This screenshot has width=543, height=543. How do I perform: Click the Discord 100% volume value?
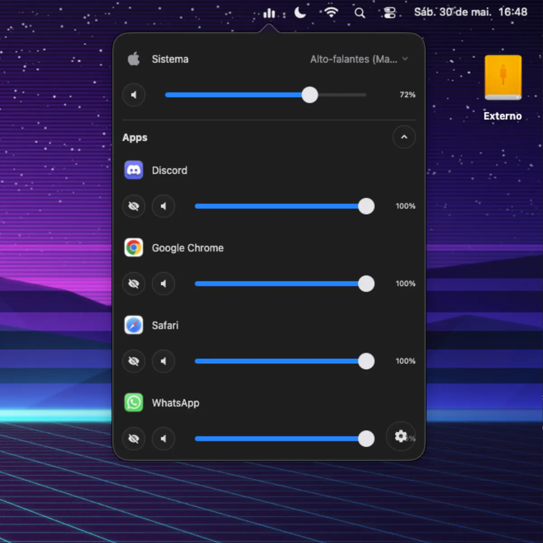(405, 206)
